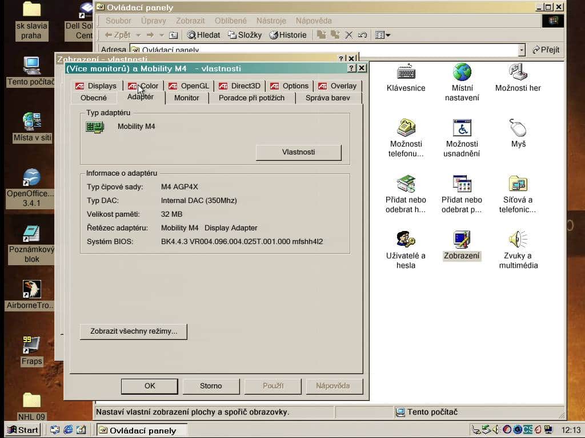Launch Internet Explorer from quick launch
Viewport: 585px width, 438px height.
click(68, 430)
